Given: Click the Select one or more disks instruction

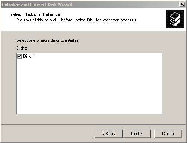Looking at the screenshot, I should click(x=48, y=40).
